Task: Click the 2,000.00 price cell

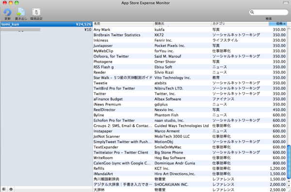Action: 278,185
